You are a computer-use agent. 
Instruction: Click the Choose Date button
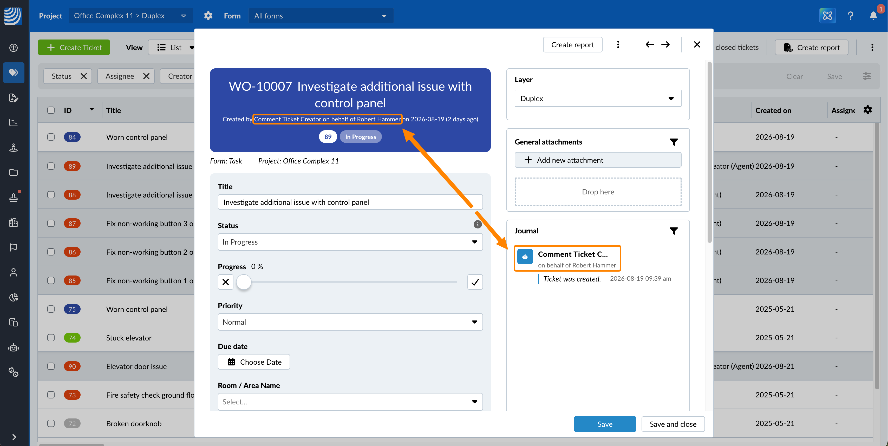pyautogui.click(x=254, y=362)
